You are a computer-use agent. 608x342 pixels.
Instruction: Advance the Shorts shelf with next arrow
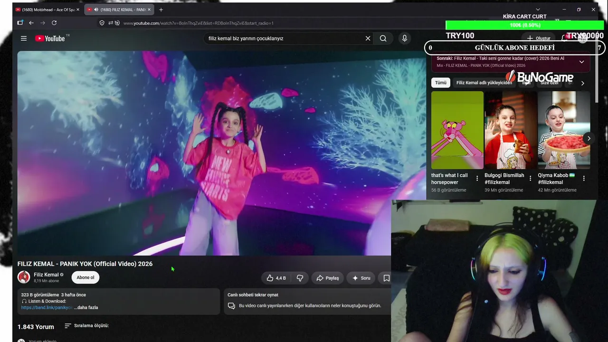pyautogui.click(x=589, y=139)
